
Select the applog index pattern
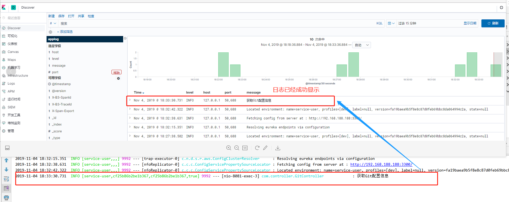(85, 39)
